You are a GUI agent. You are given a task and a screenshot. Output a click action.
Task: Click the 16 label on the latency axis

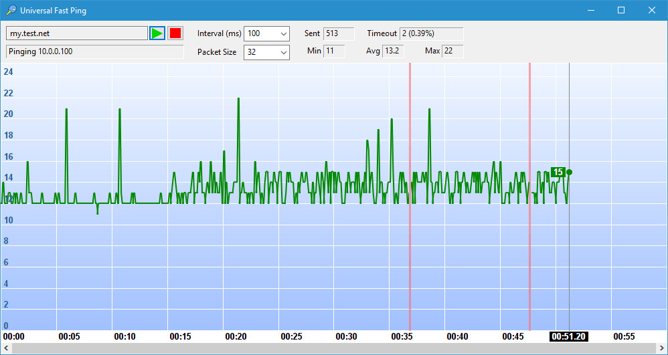point(8,156)
